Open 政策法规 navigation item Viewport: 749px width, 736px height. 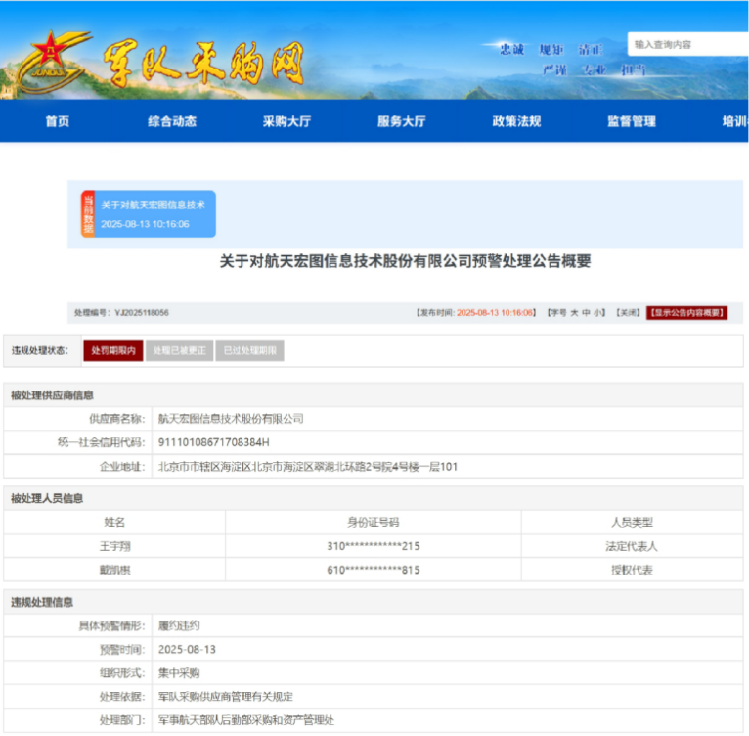(x=516, y=121)
